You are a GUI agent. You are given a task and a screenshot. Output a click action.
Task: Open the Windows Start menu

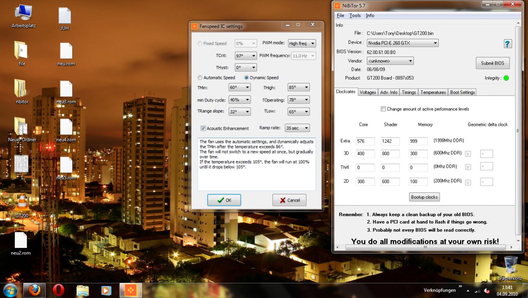tap(10, 290)
